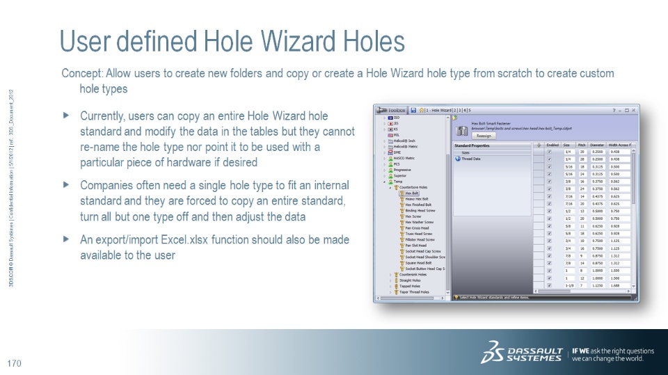
Task: Click the Hex Screw hole icon
Action: [402, 216]
